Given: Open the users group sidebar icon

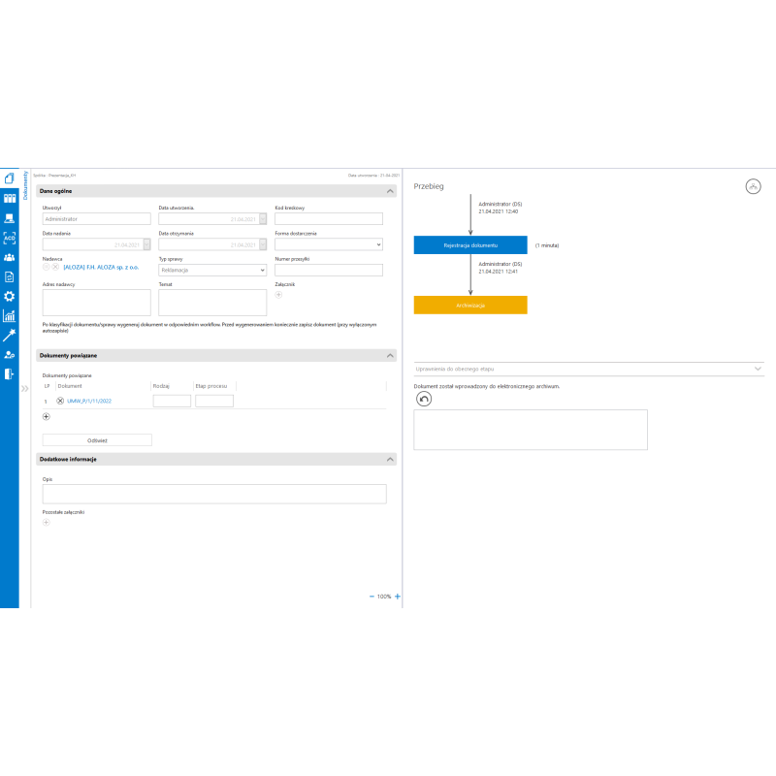Looking at the screenshot, I should (x=9, y=257).
